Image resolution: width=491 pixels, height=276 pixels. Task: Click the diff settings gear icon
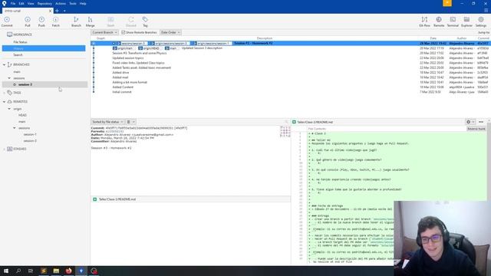click(x=469, y=122)
